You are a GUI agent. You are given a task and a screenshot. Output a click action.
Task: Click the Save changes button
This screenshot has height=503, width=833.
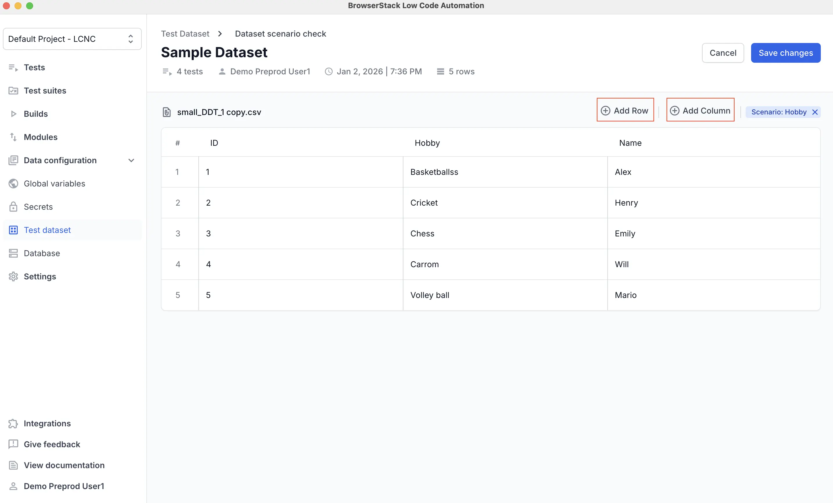pyautogui.click(x=786, y=53)
